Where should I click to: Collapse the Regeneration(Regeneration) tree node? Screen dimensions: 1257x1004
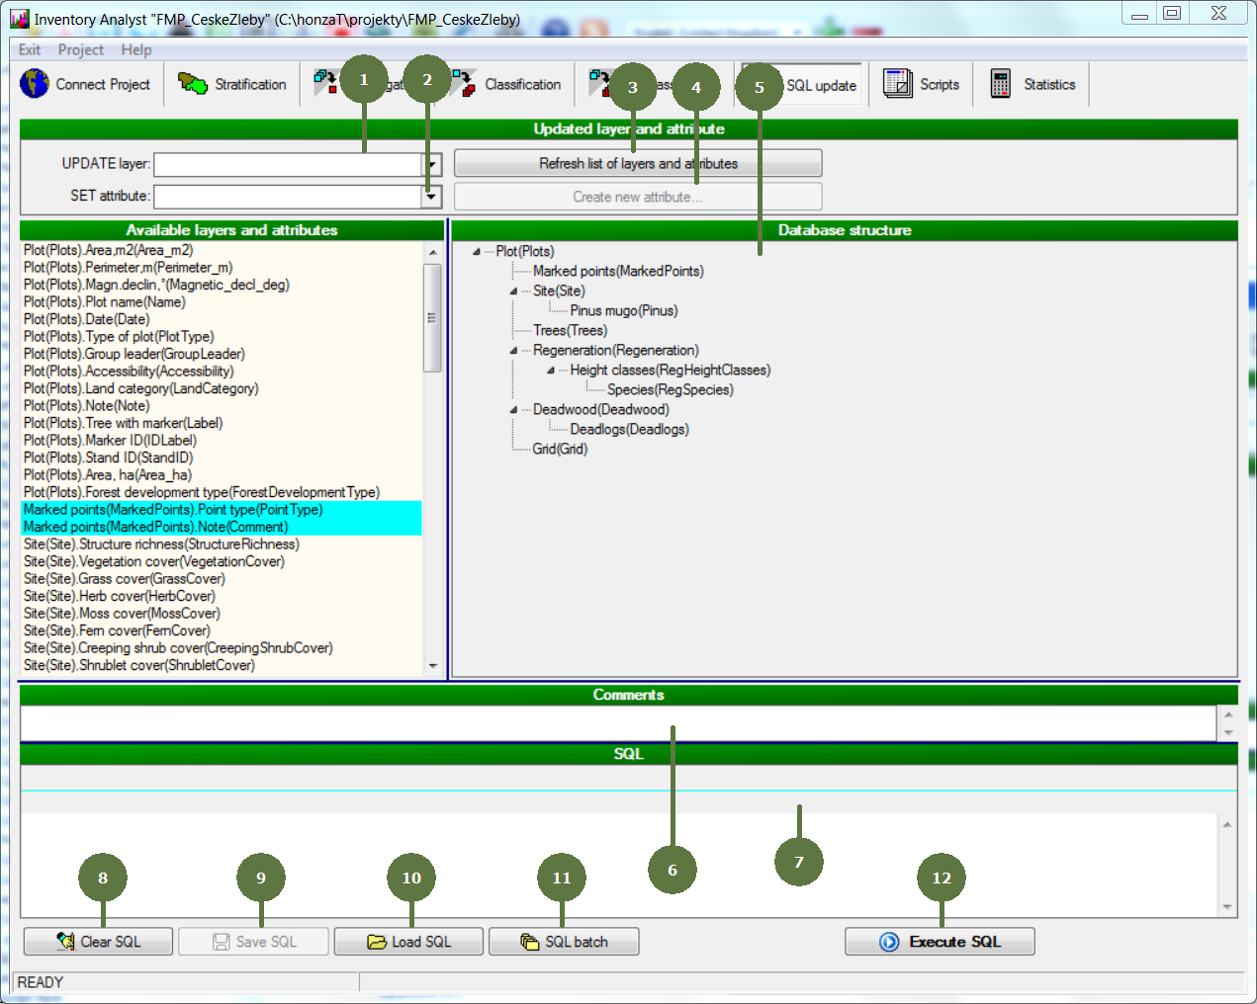tap(513, 351)
